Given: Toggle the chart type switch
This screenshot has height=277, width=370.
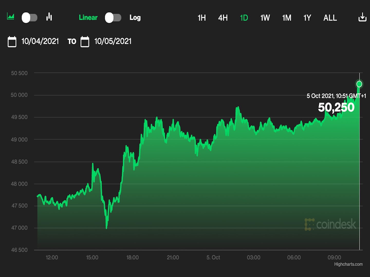Looking at the screenshot, I should coord(30,18).
